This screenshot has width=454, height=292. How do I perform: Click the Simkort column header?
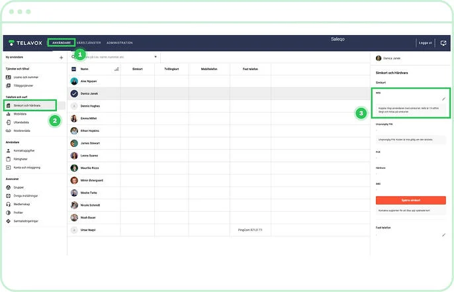coord(137,69)
